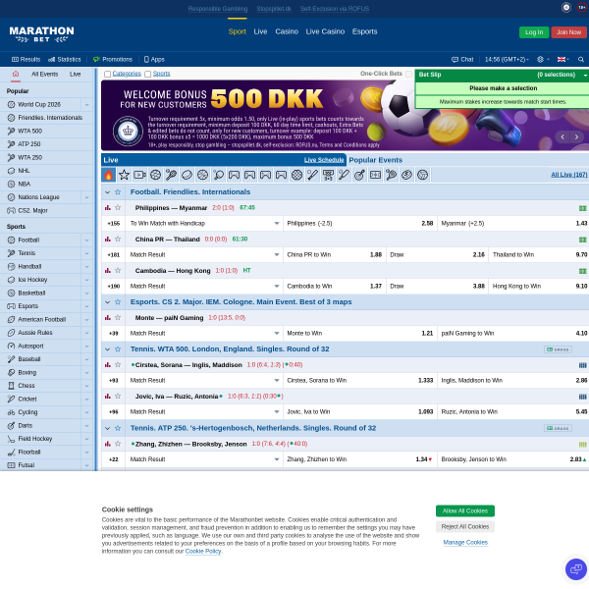Open the star Favourites live filter
Image resolution: width=589 pixels, height=589 pixels.
pyautogui.click(x=124, y=175)
